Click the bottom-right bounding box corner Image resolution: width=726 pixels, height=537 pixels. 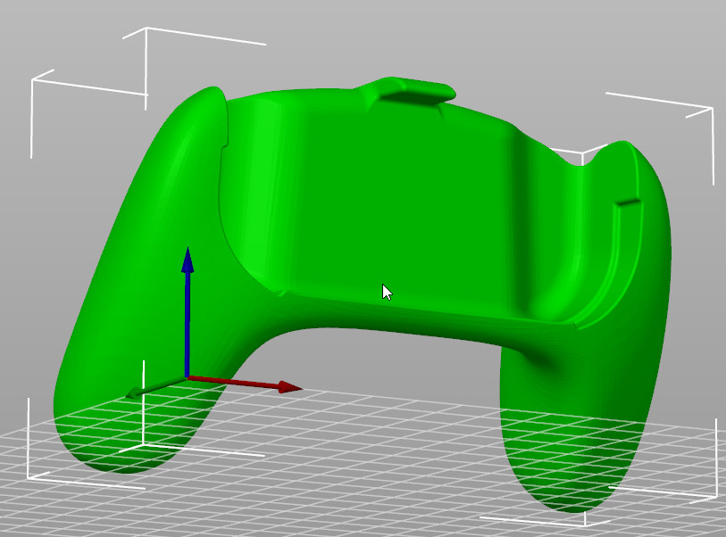point(714,497)
